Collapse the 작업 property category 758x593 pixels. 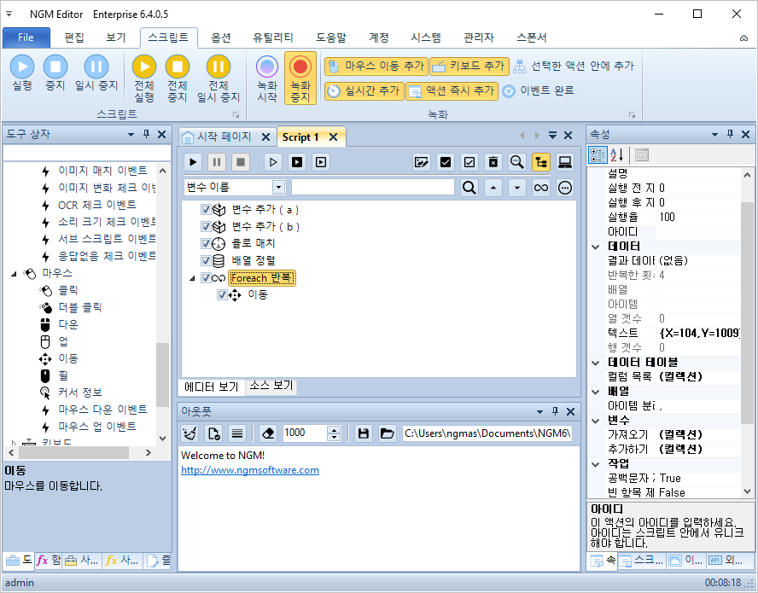tap(596, 464)
